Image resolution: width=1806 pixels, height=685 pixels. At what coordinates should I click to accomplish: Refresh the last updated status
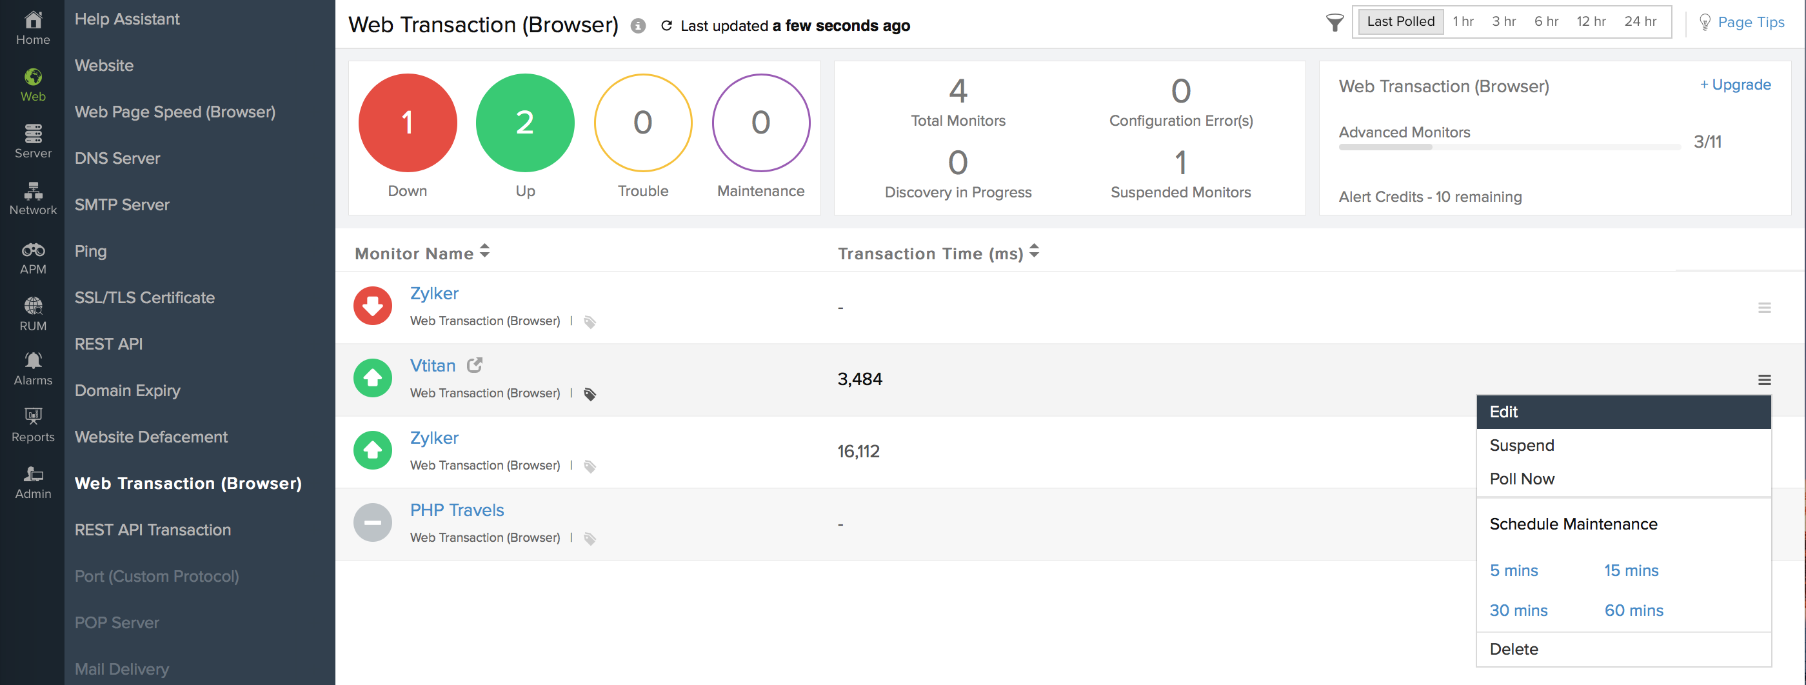(666, 26)
